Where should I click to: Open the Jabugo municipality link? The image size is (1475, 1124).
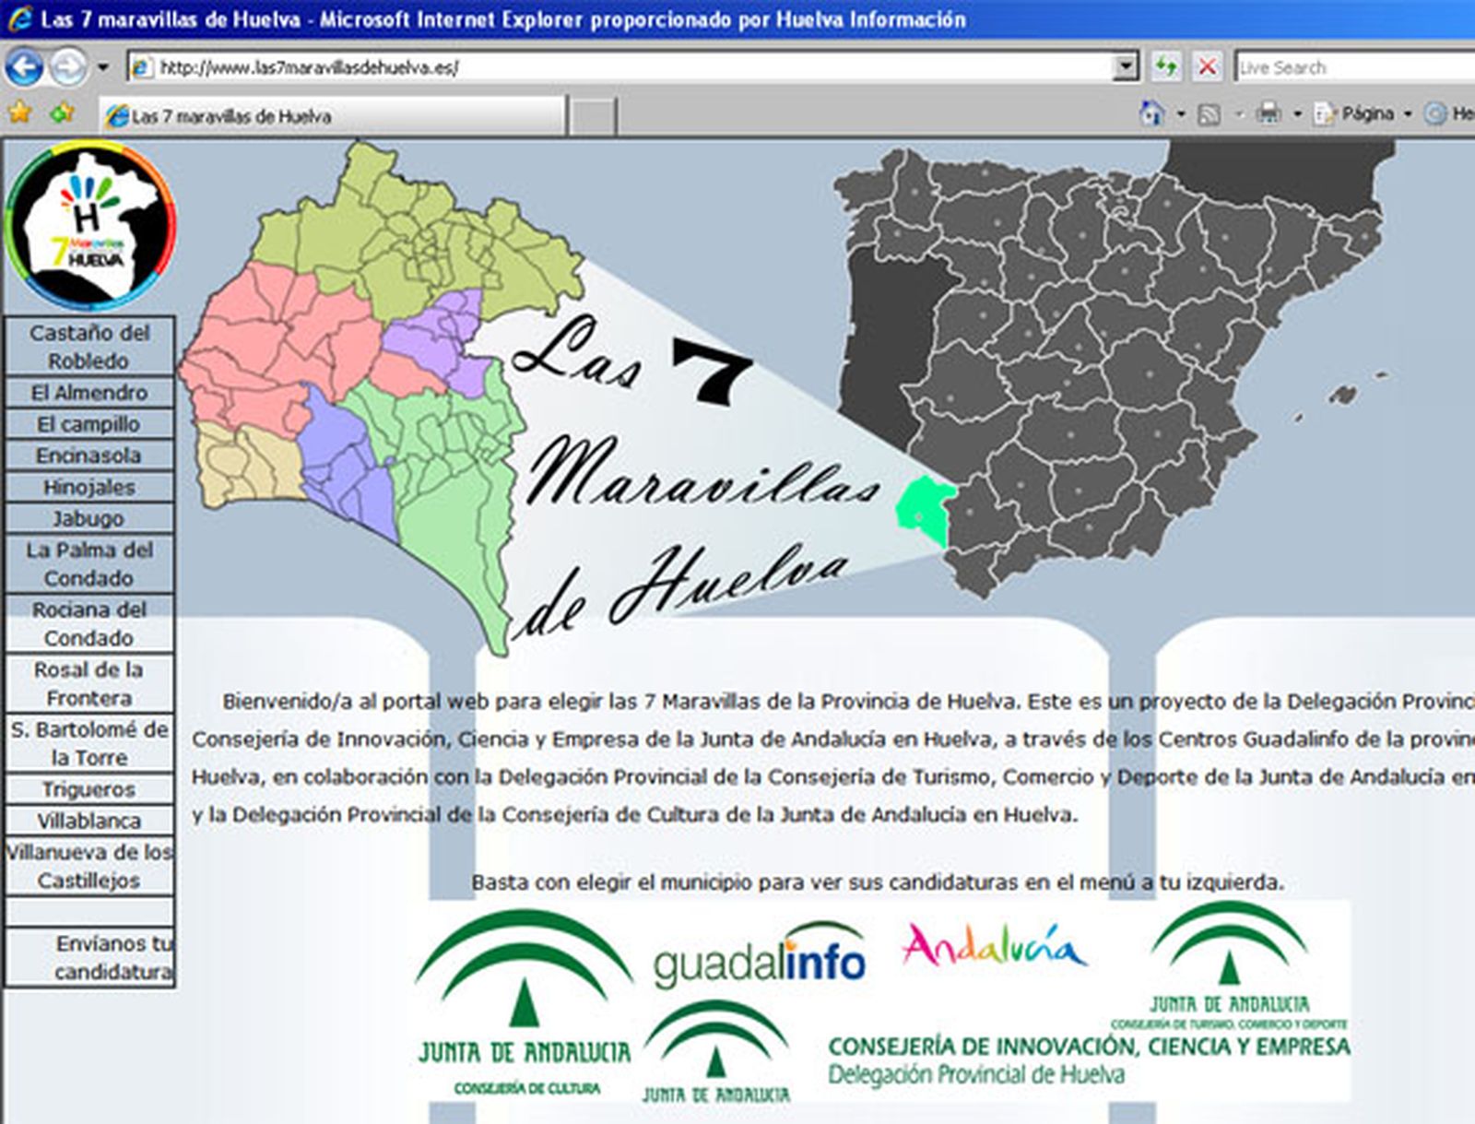pyautogui.click(x=88, y=518)
